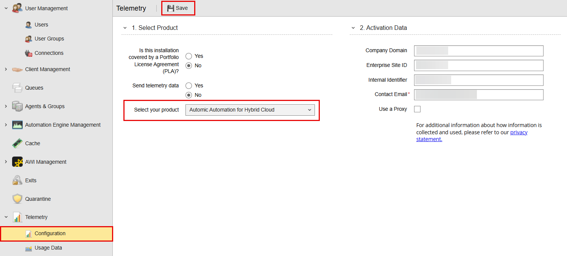Collapse the 2. Activation Data section

point(353,28)
